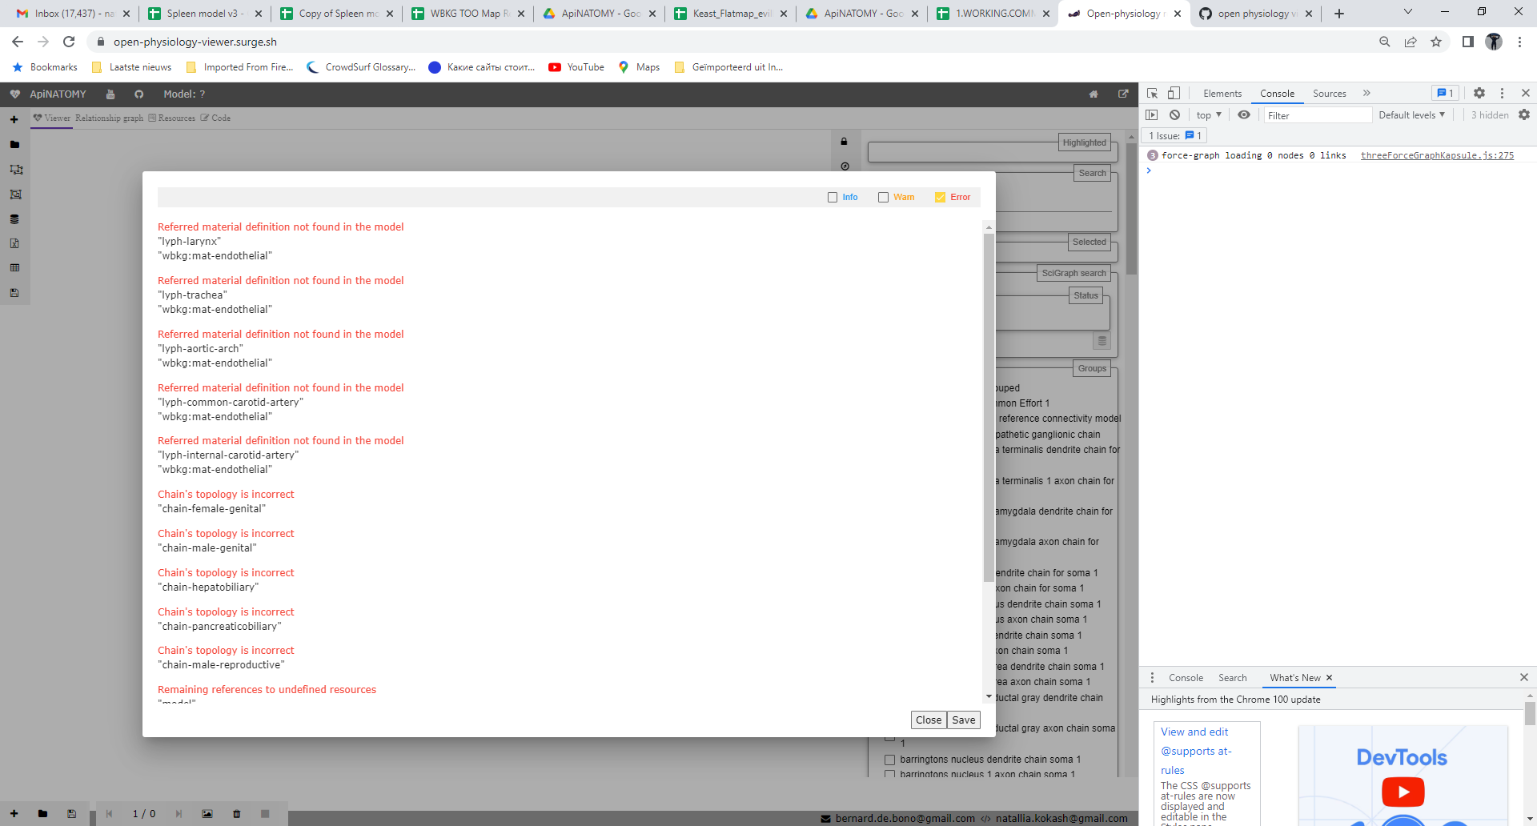
Task: Switch to the Relationship graph tab
Action: pyautogui.click(x=109, y=118)
